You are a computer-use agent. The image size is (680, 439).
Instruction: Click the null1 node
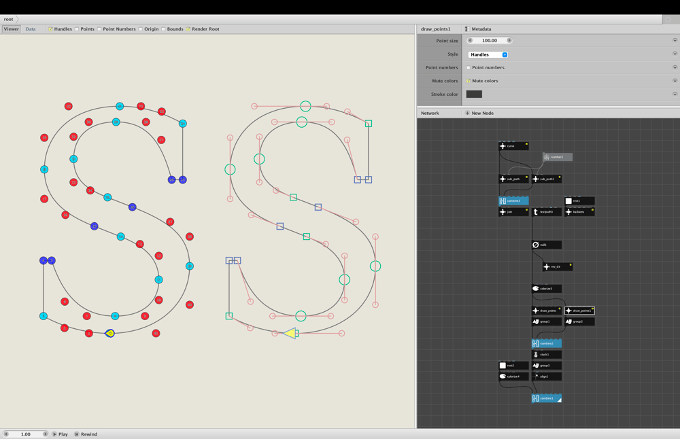click(547, 245)
